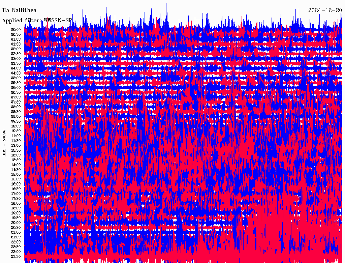Screen dimensions: 345x263
Task: Click the 04:30 time label
Action: [x=16, y=73]
